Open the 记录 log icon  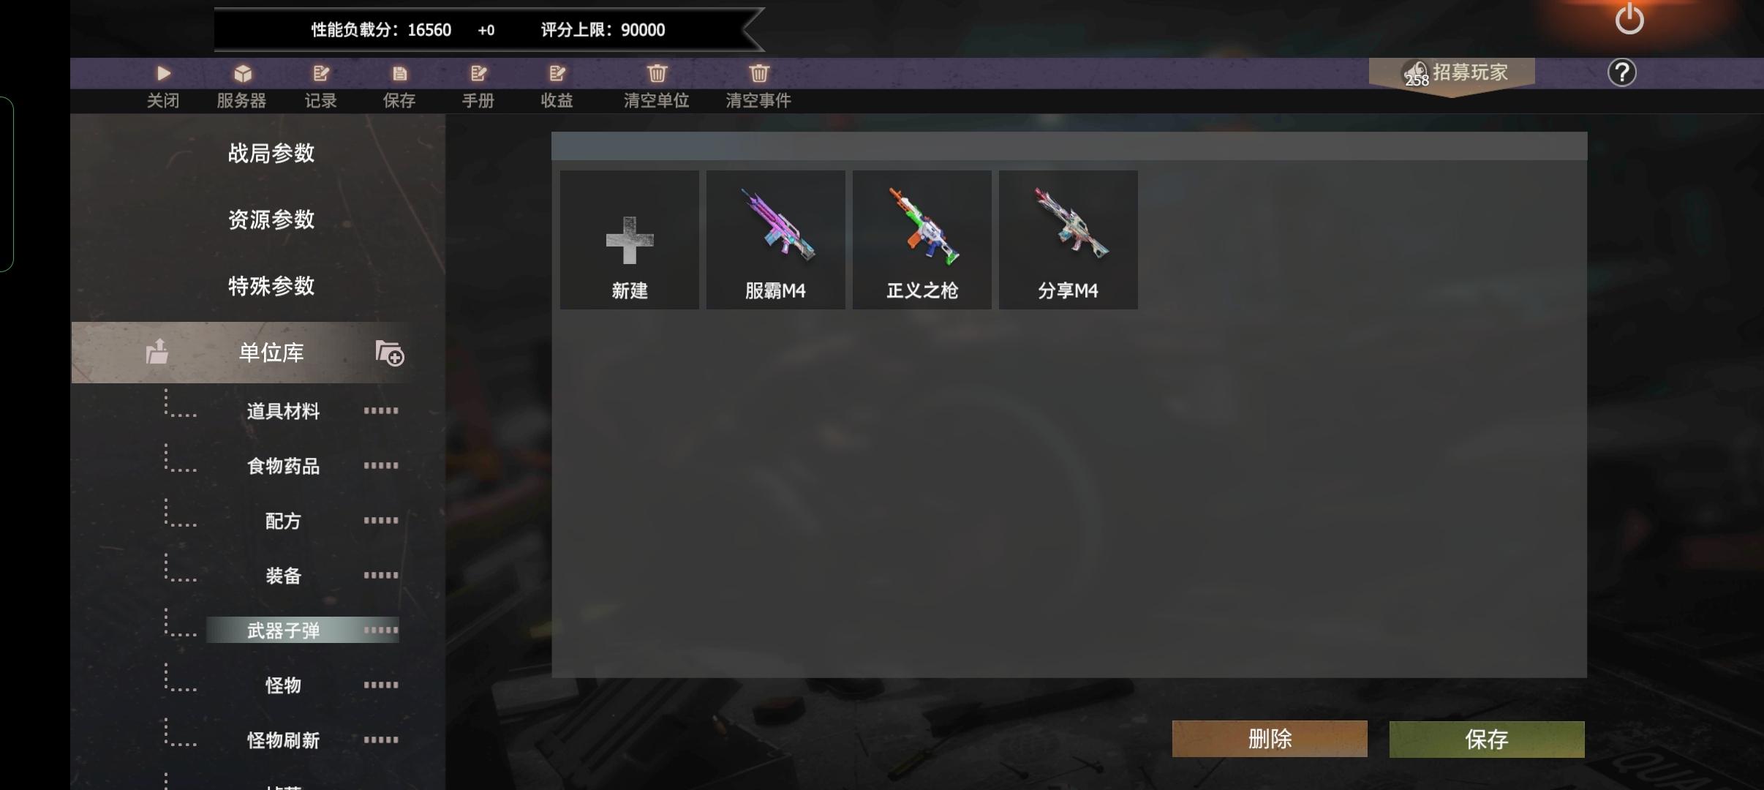point(321,73)
